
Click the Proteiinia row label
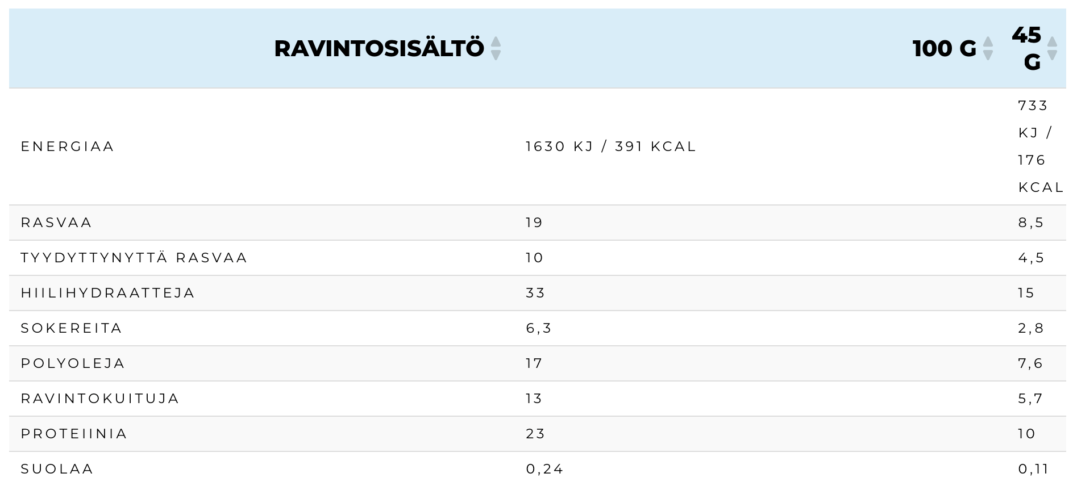point(74,434)
